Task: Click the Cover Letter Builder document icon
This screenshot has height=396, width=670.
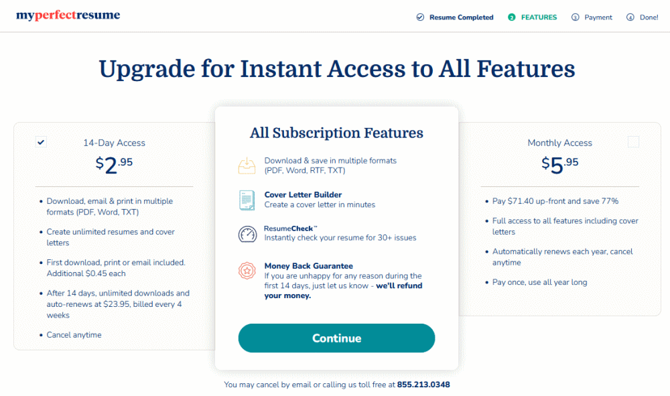Action: tap(247, 200)
